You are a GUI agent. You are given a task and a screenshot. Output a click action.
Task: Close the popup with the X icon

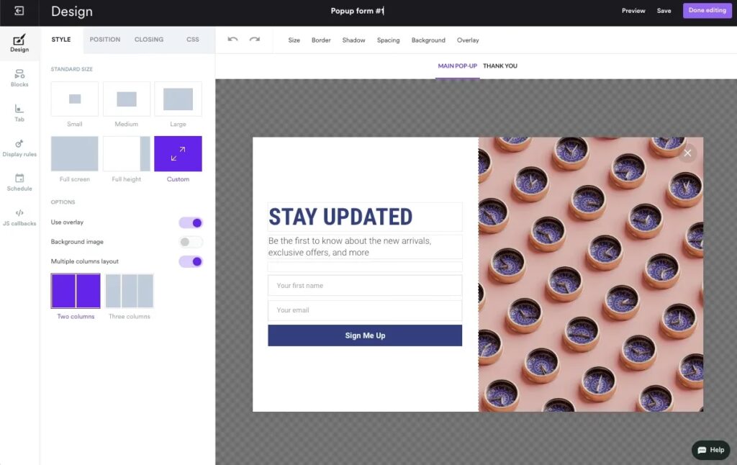[x=687, y=153]
